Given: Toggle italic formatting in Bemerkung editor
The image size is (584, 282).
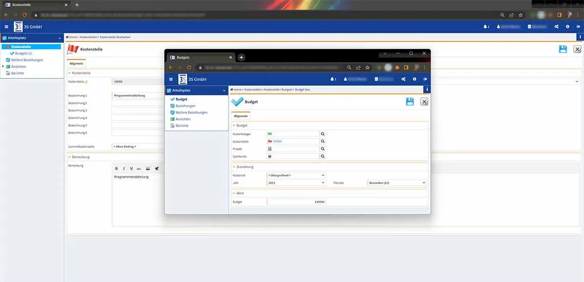Looking at the screenshot, I should 124,168.
